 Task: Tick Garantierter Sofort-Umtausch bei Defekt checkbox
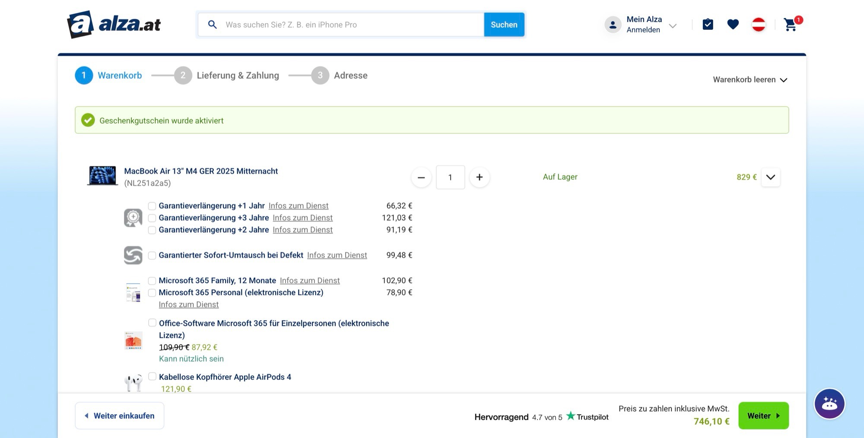[152, 255]
